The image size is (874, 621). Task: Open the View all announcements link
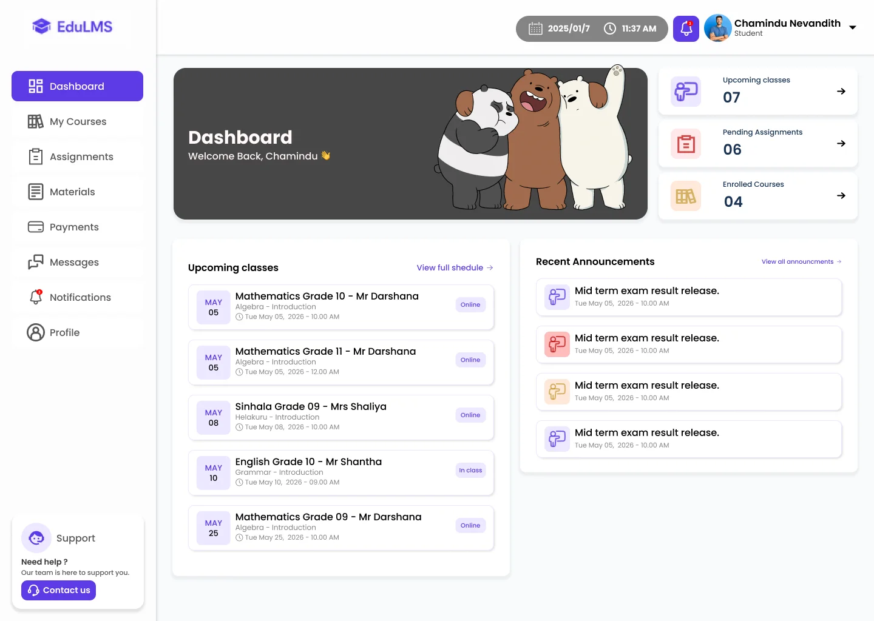[801, 262]
